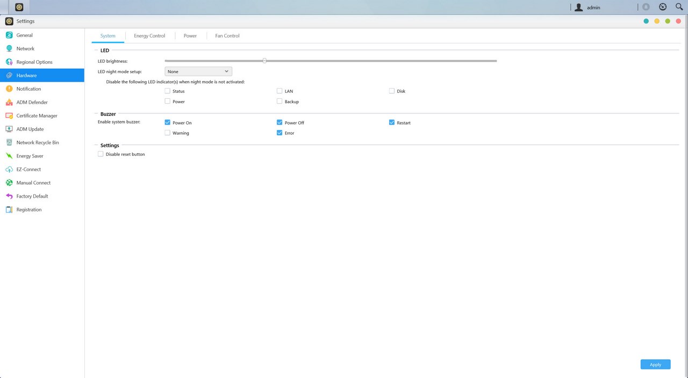Click the Settings gear icon in window title
Screen dimensions: 688x378
(x=9, y=21)
